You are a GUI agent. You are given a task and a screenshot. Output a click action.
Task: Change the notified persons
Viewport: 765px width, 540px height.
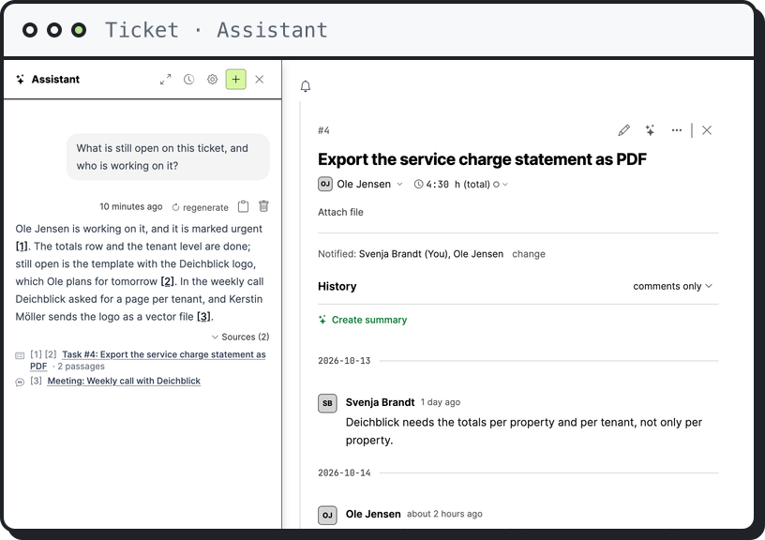[529, 254]
